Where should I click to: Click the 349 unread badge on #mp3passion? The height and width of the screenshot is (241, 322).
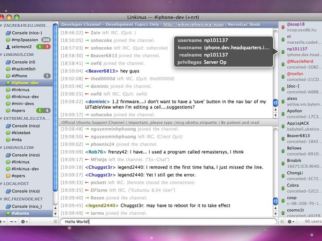(46, 40)
